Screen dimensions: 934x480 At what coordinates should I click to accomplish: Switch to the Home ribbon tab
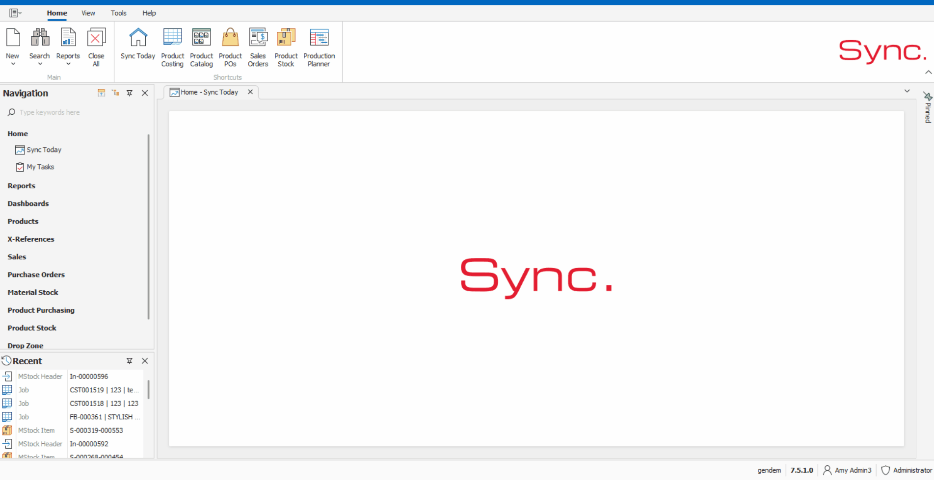coord(57,13)
